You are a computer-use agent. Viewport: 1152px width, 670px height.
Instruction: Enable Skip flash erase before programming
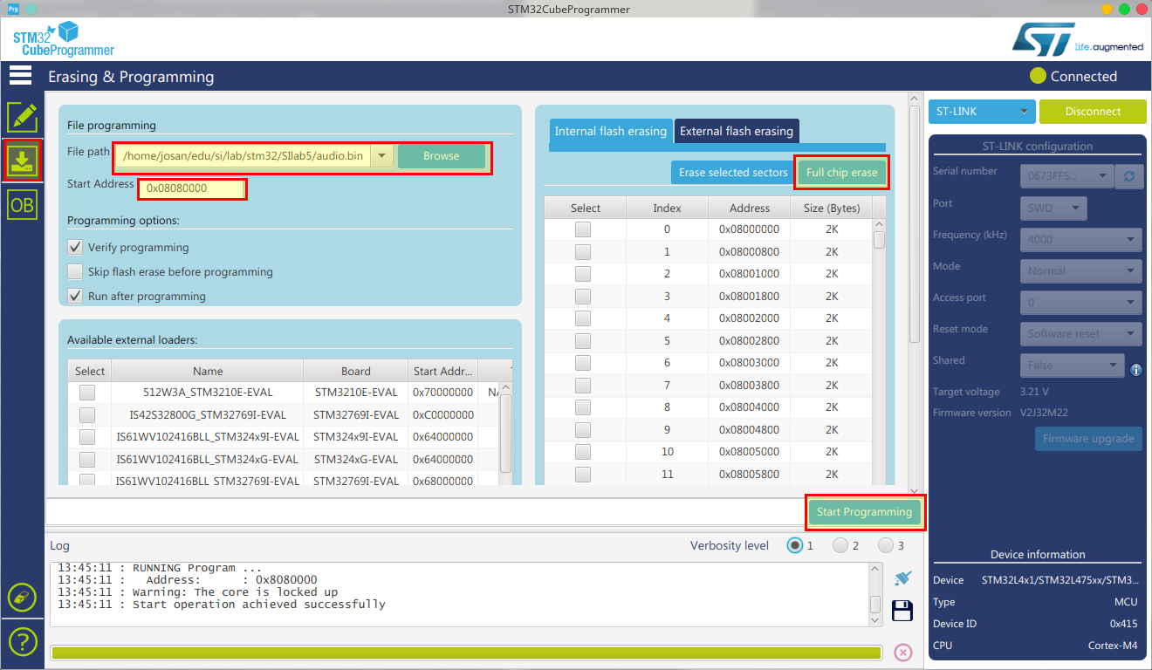76,272
